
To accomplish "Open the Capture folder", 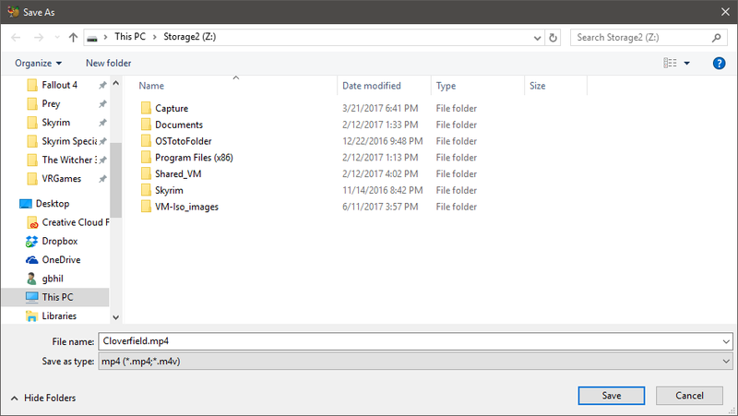I will (x=172, y=108).
